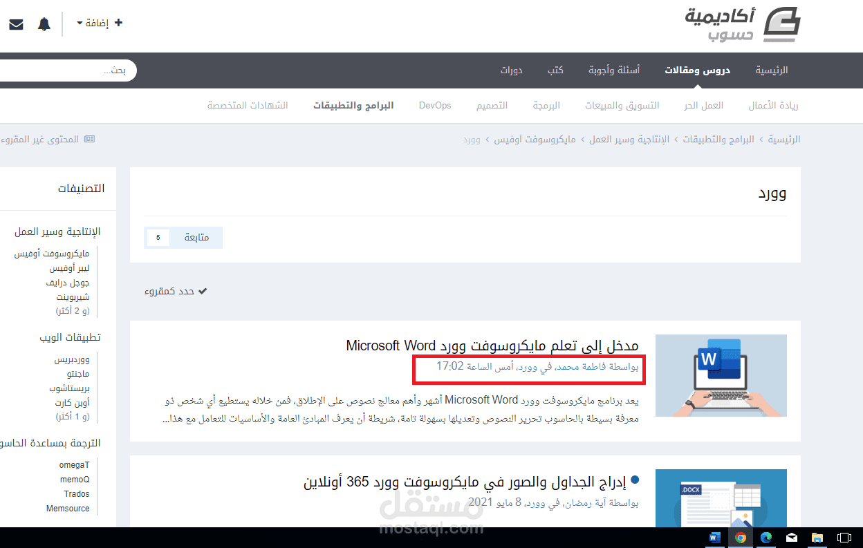Open المحتوى غير المقروء unread content link
Image resolution: width=863 pixels, height=548 pixels.
click(47, 140)
